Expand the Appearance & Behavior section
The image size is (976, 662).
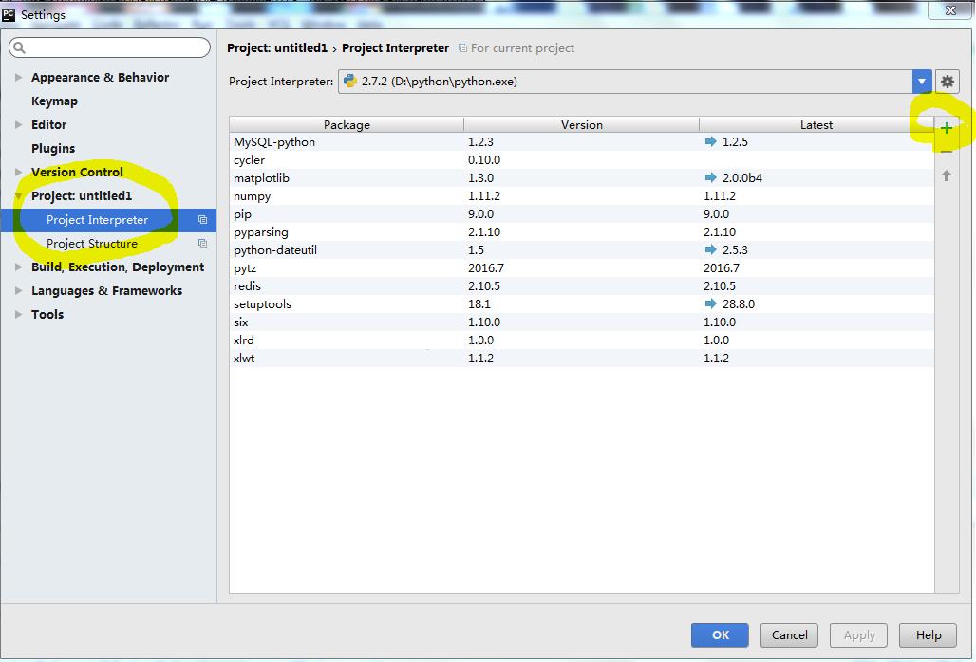click(x=19, y=78)
